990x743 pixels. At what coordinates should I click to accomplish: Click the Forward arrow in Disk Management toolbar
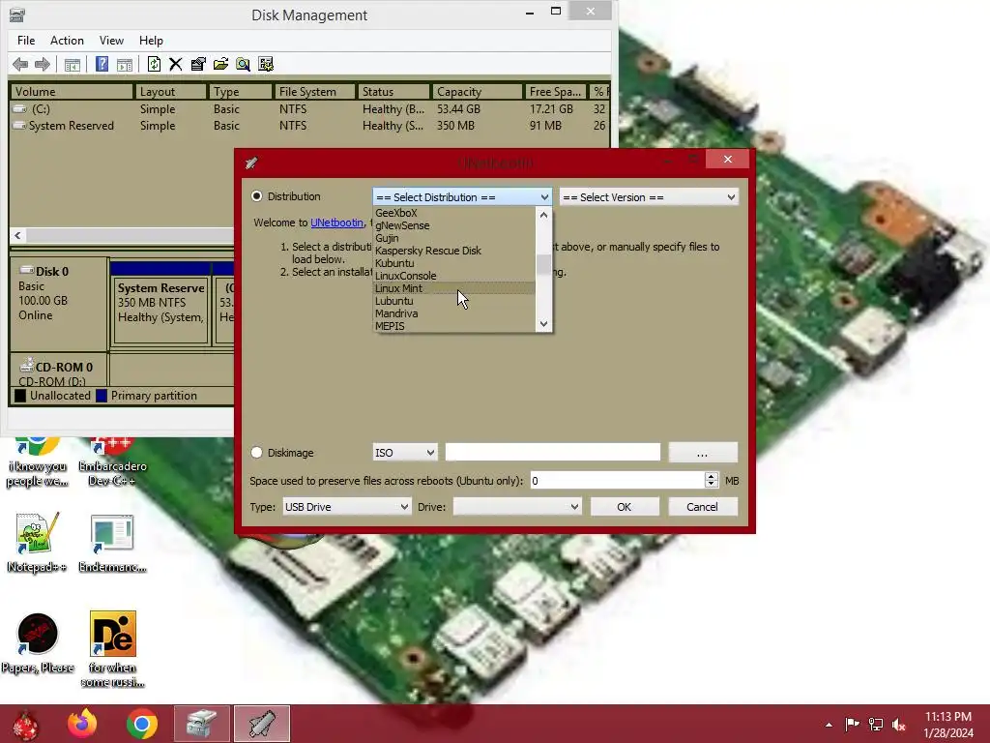pos(43,64)
